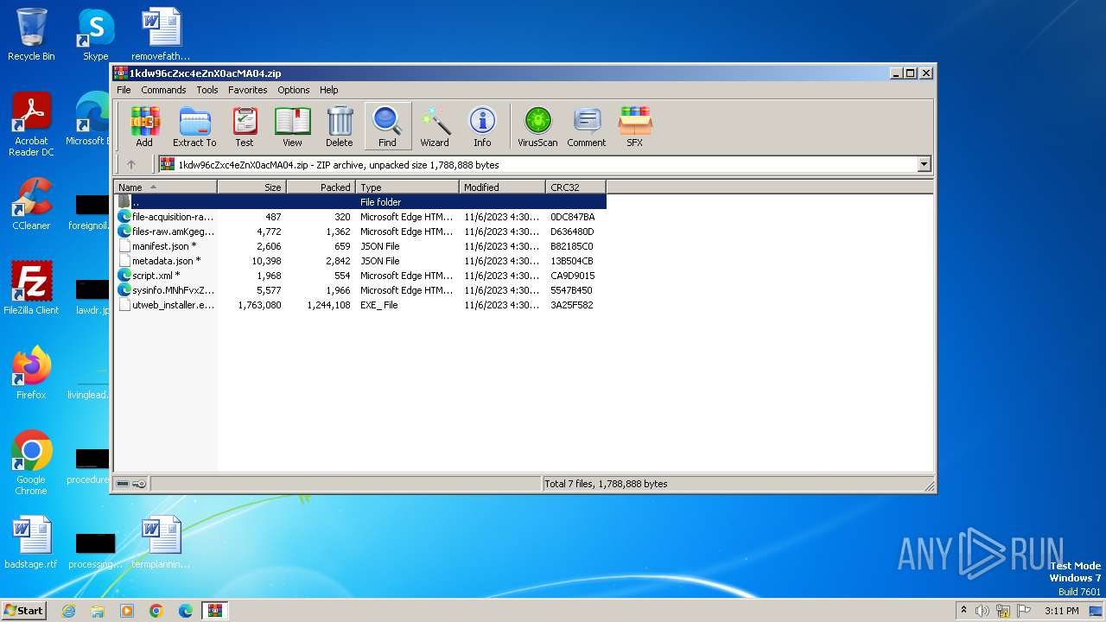Run the Test archive tool
Screen dimensions: 1106x622
[245, 126]
